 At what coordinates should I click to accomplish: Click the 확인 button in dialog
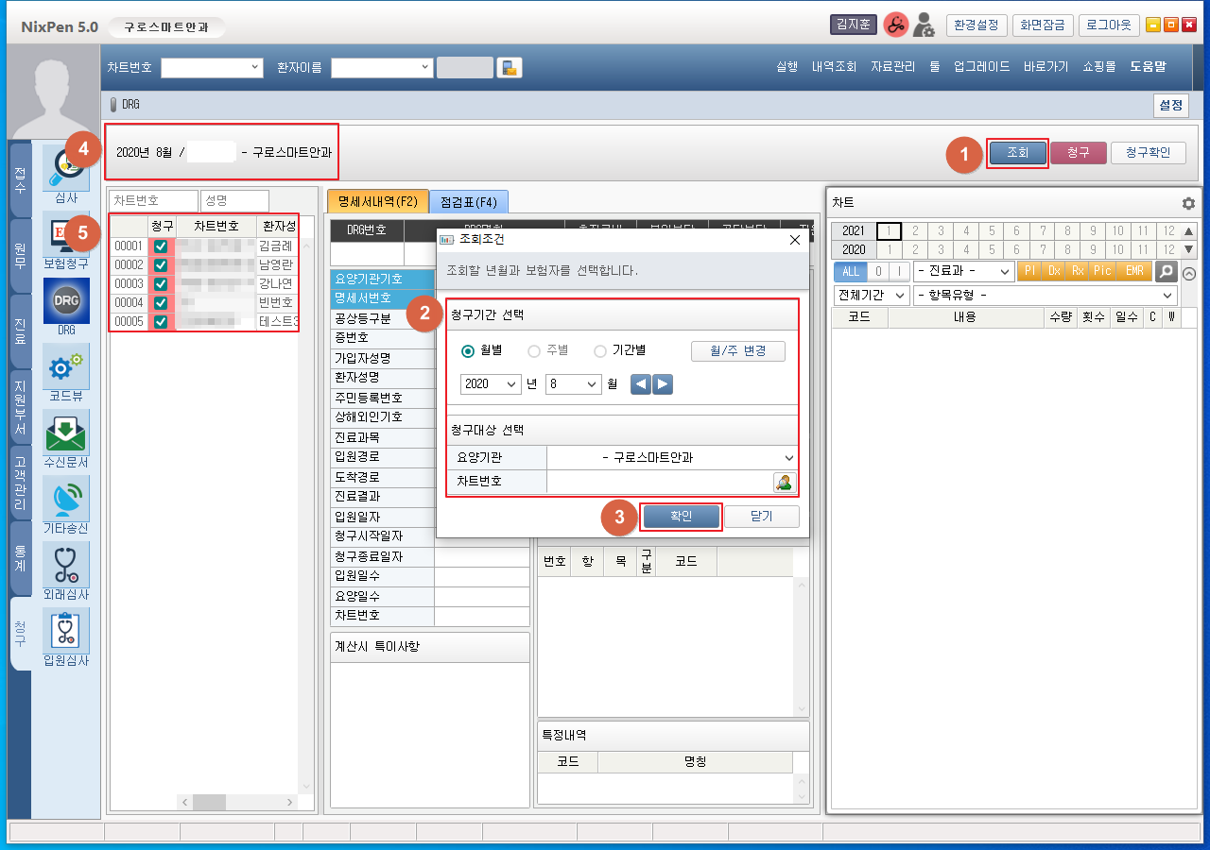(x=681, y=517)
